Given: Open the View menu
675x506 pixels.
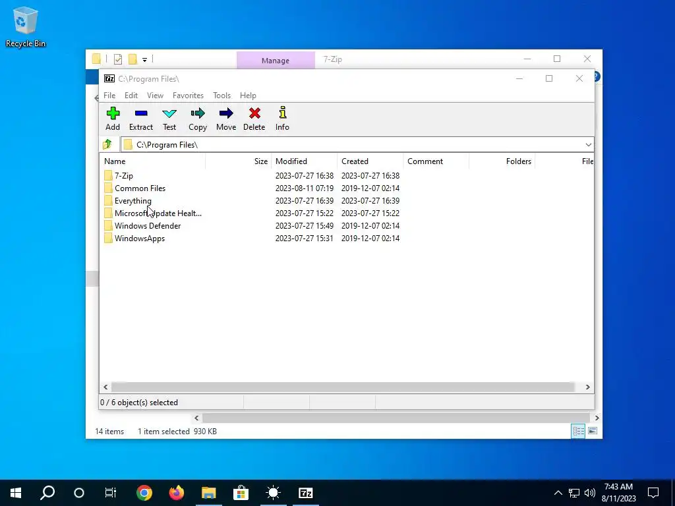Looking at the screenshot, I should 155,95.
